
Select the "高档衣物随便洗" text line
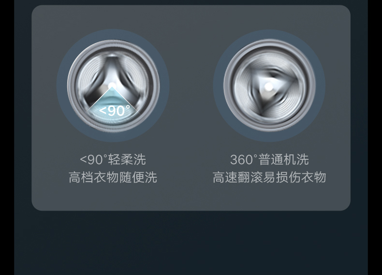(x=113, y=177)
